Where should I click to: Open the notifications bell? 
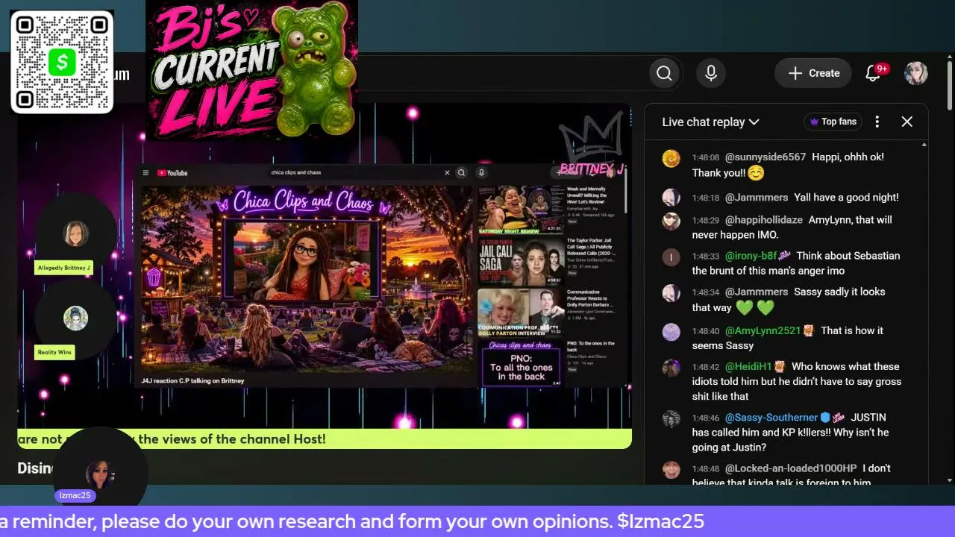[x=873, y=73]
